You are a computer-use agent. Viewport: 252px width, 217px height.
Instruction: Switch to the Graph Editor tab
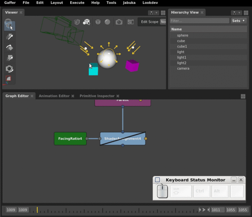17,96
